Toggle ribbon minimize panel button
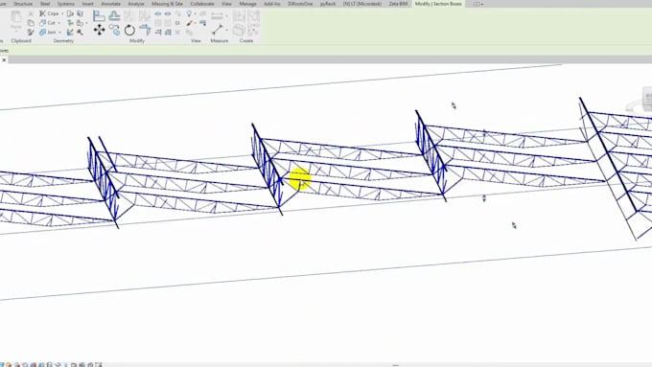The image size is (652, 367). [x=477, y=4]
